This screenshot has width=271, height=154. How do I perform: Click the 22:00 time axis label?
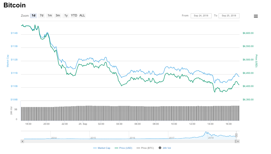(x=65, y=124)
